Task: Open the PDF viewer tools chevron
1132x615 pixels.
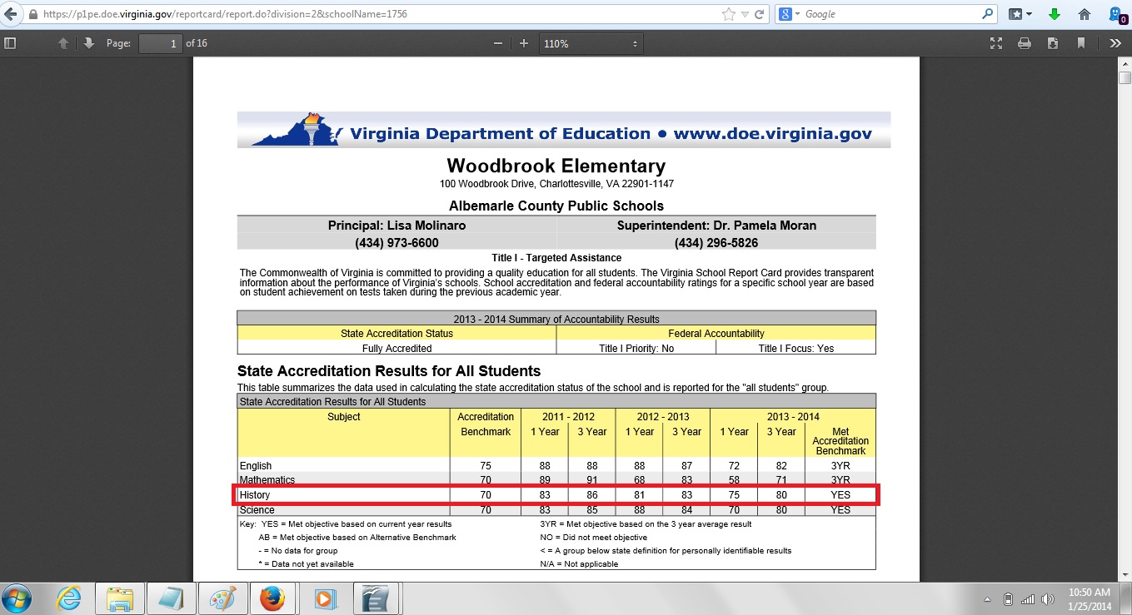Action: pyautogui.click(x=1115, y=43)
